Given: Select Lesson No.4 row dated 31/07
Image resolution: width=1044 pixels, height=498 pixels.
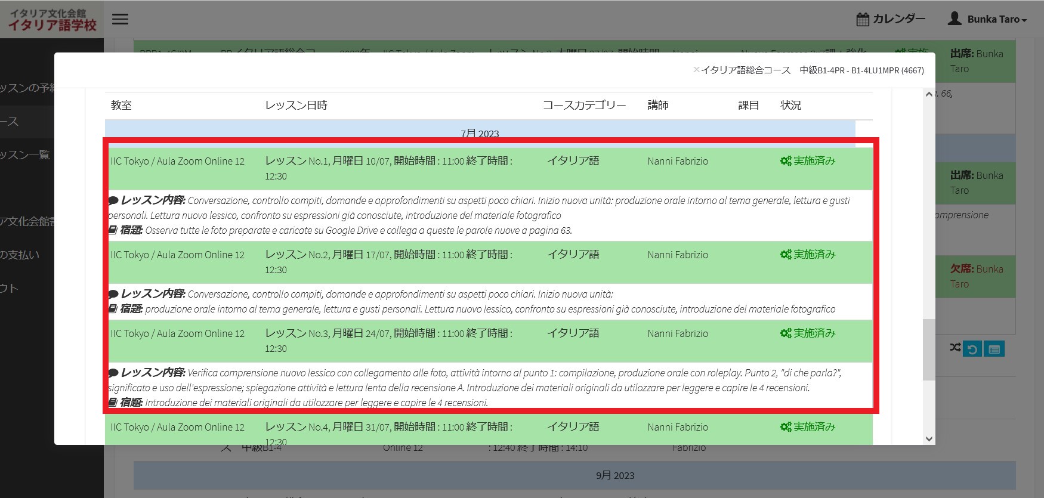Looking at the screenshot, I should 388,428.
